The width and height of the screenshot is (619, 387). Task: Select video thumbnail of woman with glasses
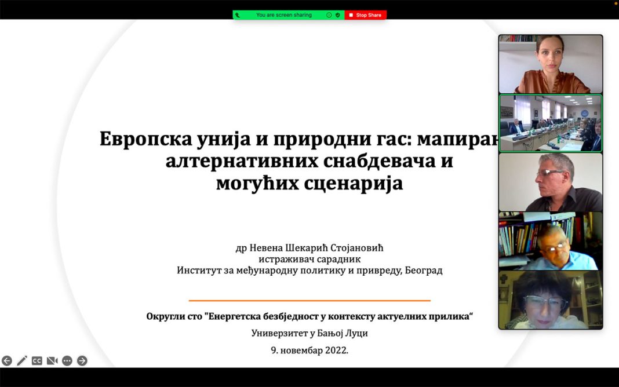tap(550, 300)
